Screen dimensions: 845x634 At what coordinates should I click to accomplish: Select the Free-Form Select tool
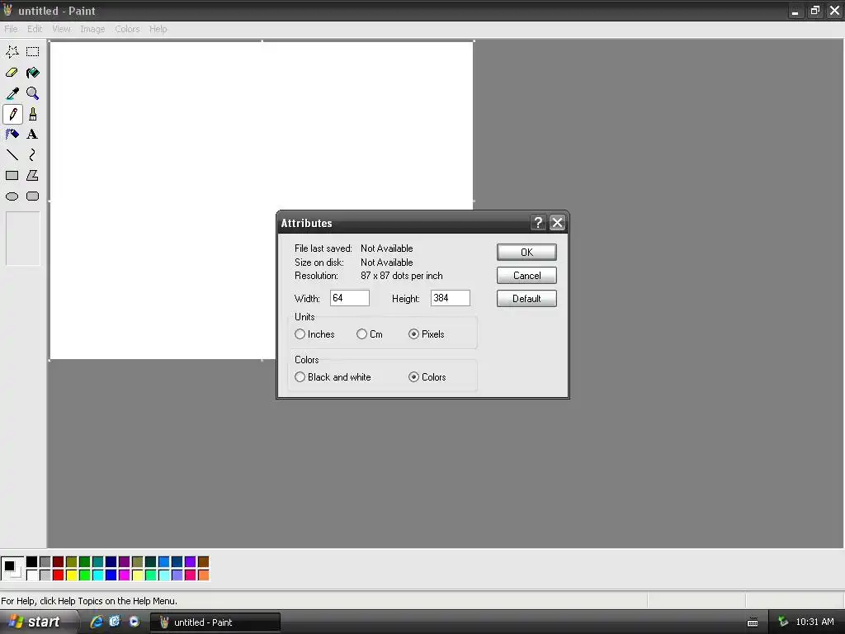12,52
